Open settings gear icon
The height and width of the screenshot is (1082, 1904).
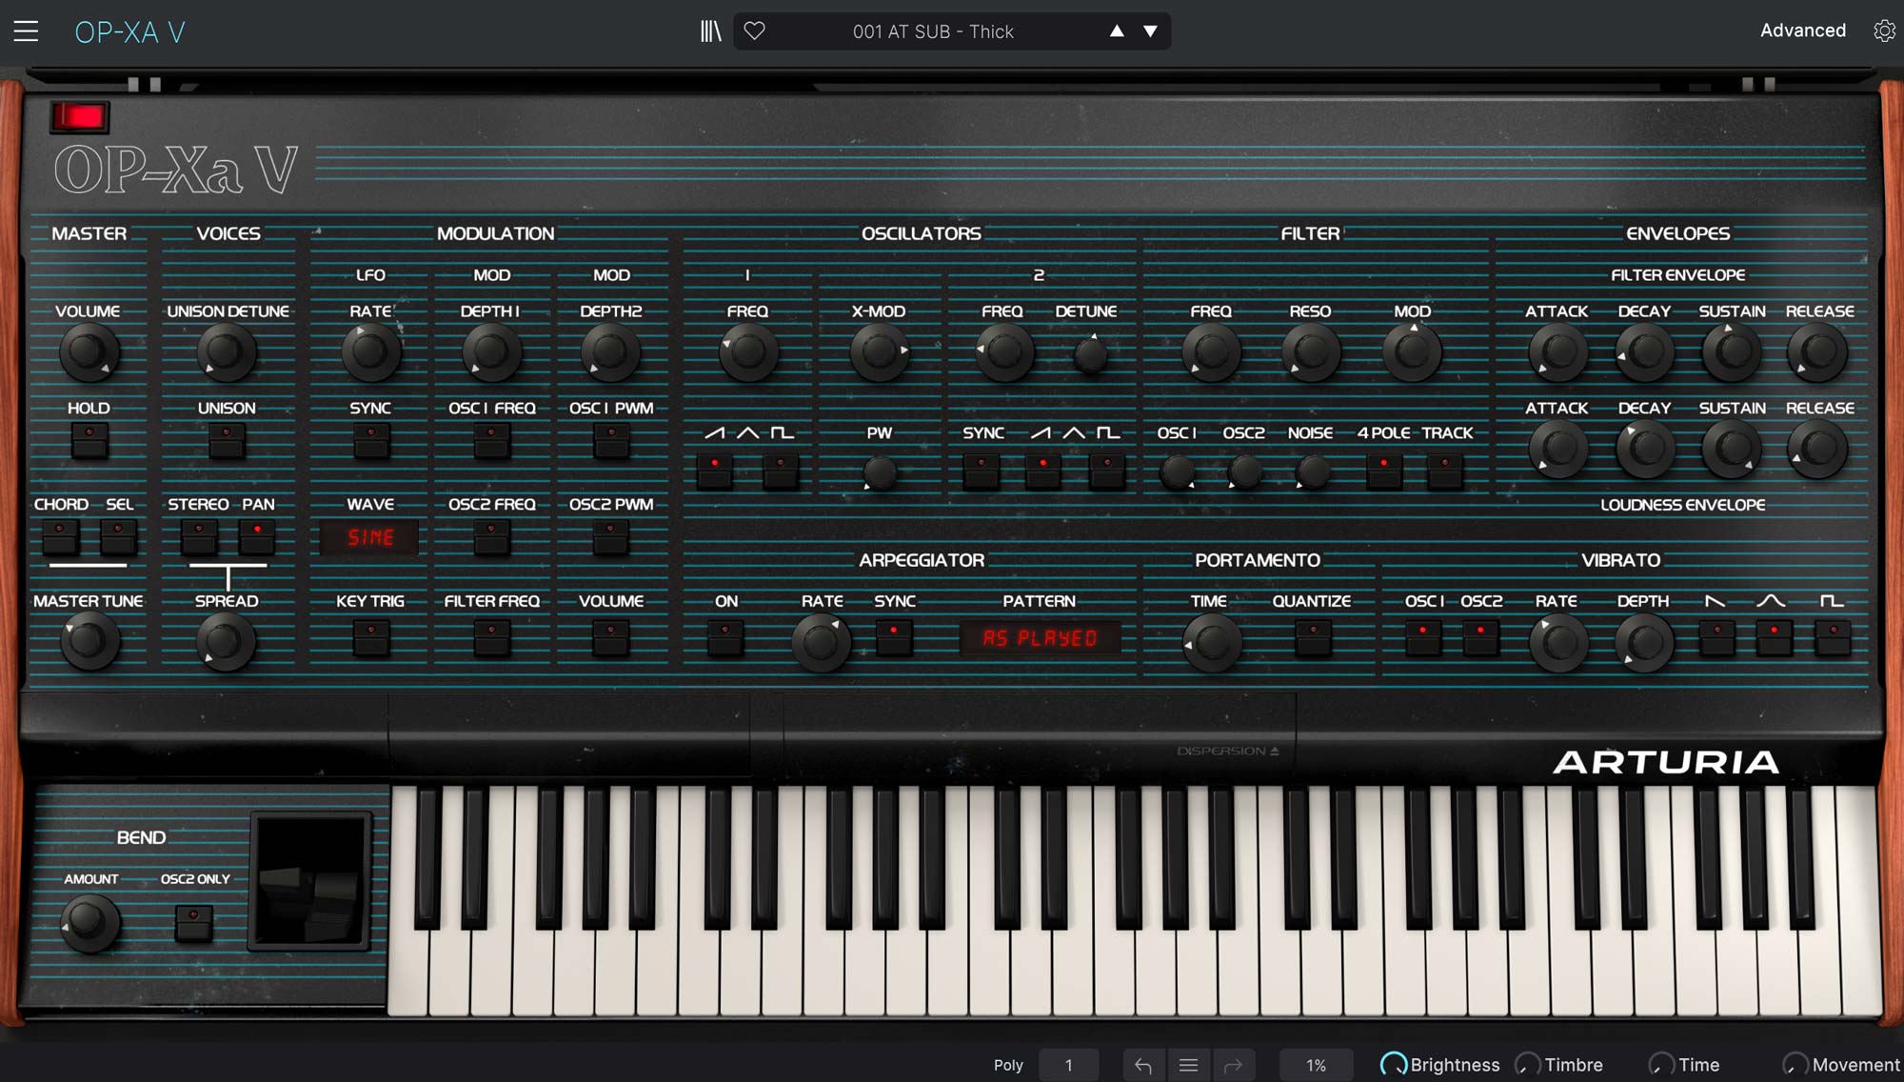coord(1884,30)
